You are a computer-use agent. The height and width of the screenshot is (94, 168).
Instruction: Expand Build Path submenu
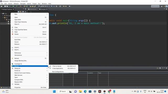tap(30, 40)
